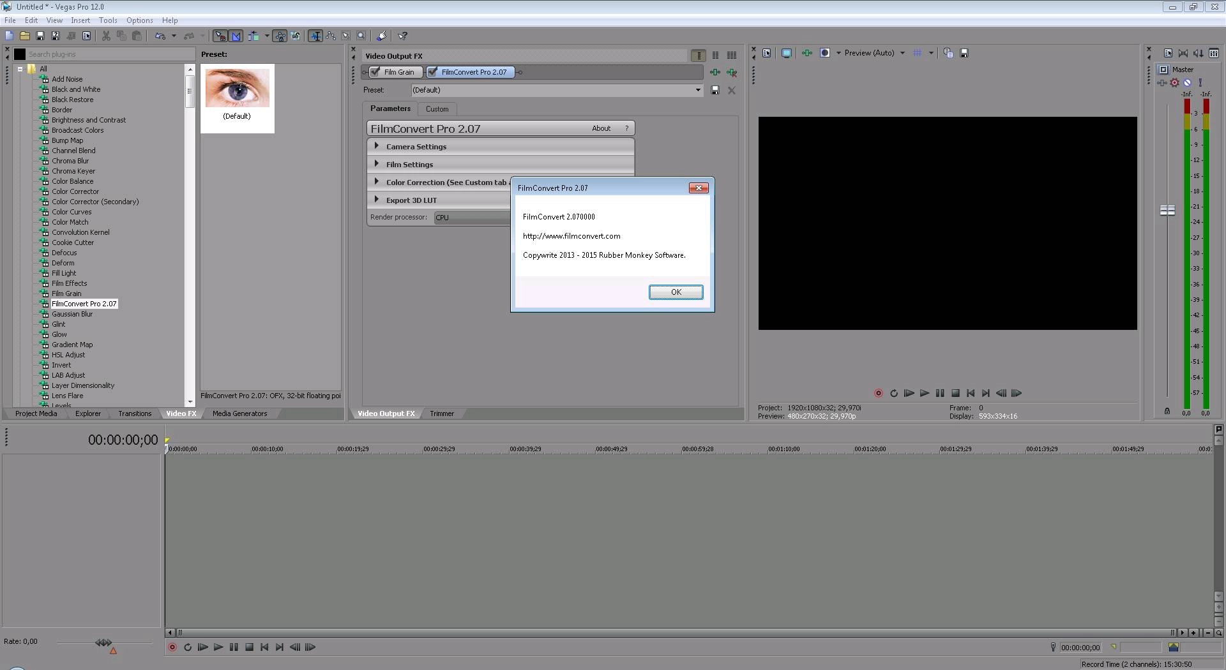Switch to the Transitions tab
This screenshot has width=1226, height=670.
click(135, 413)
